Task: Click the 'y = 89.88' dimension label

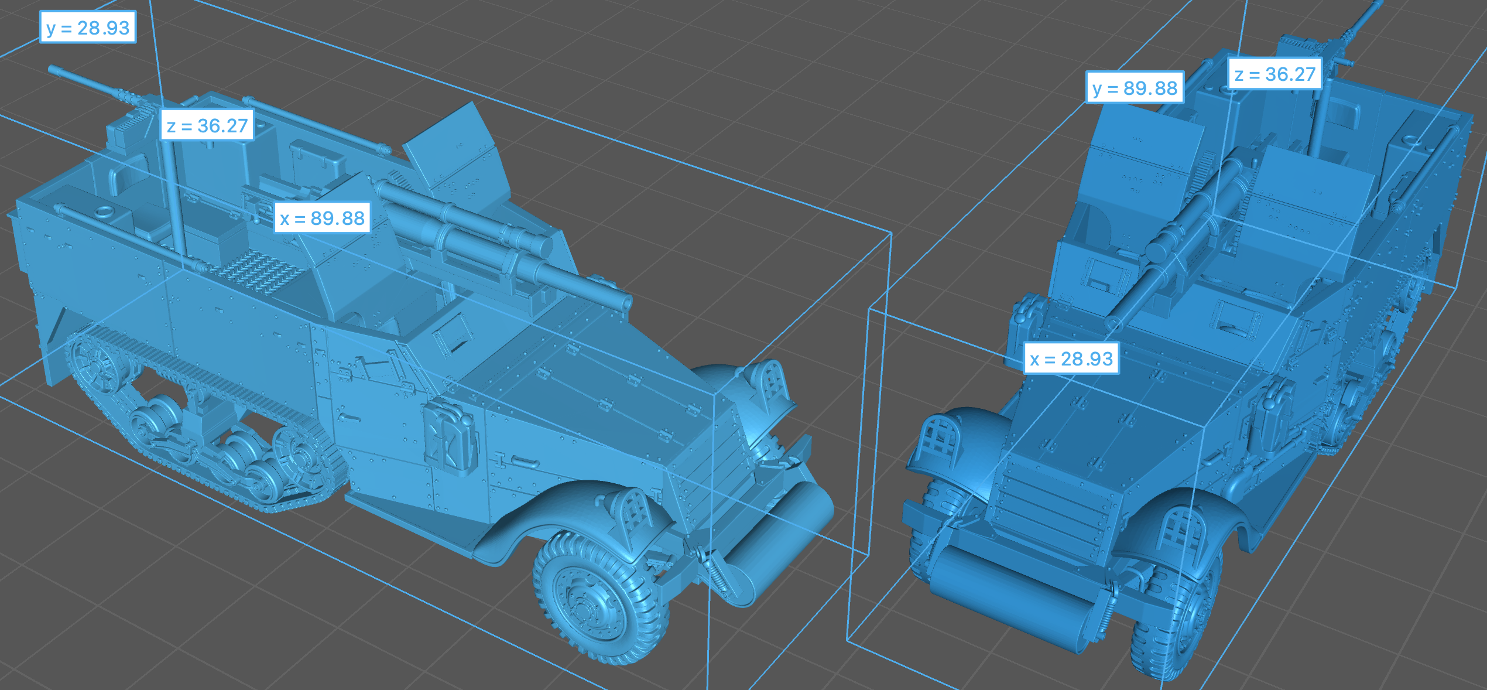Action: click(x=1135, y=88)
